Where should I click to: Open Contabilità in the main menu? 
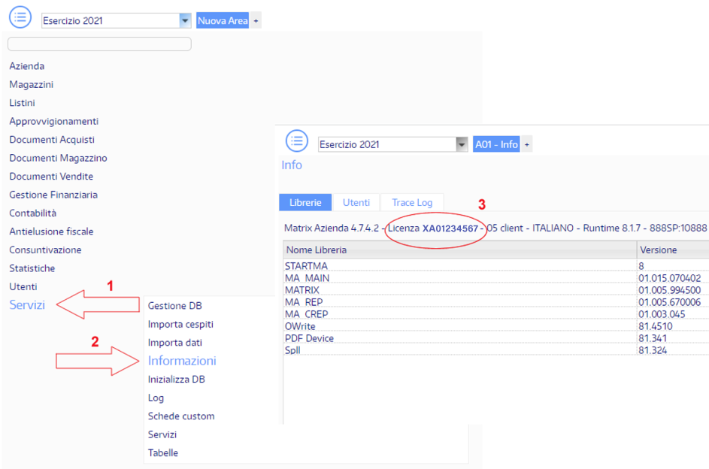(32, 213)
